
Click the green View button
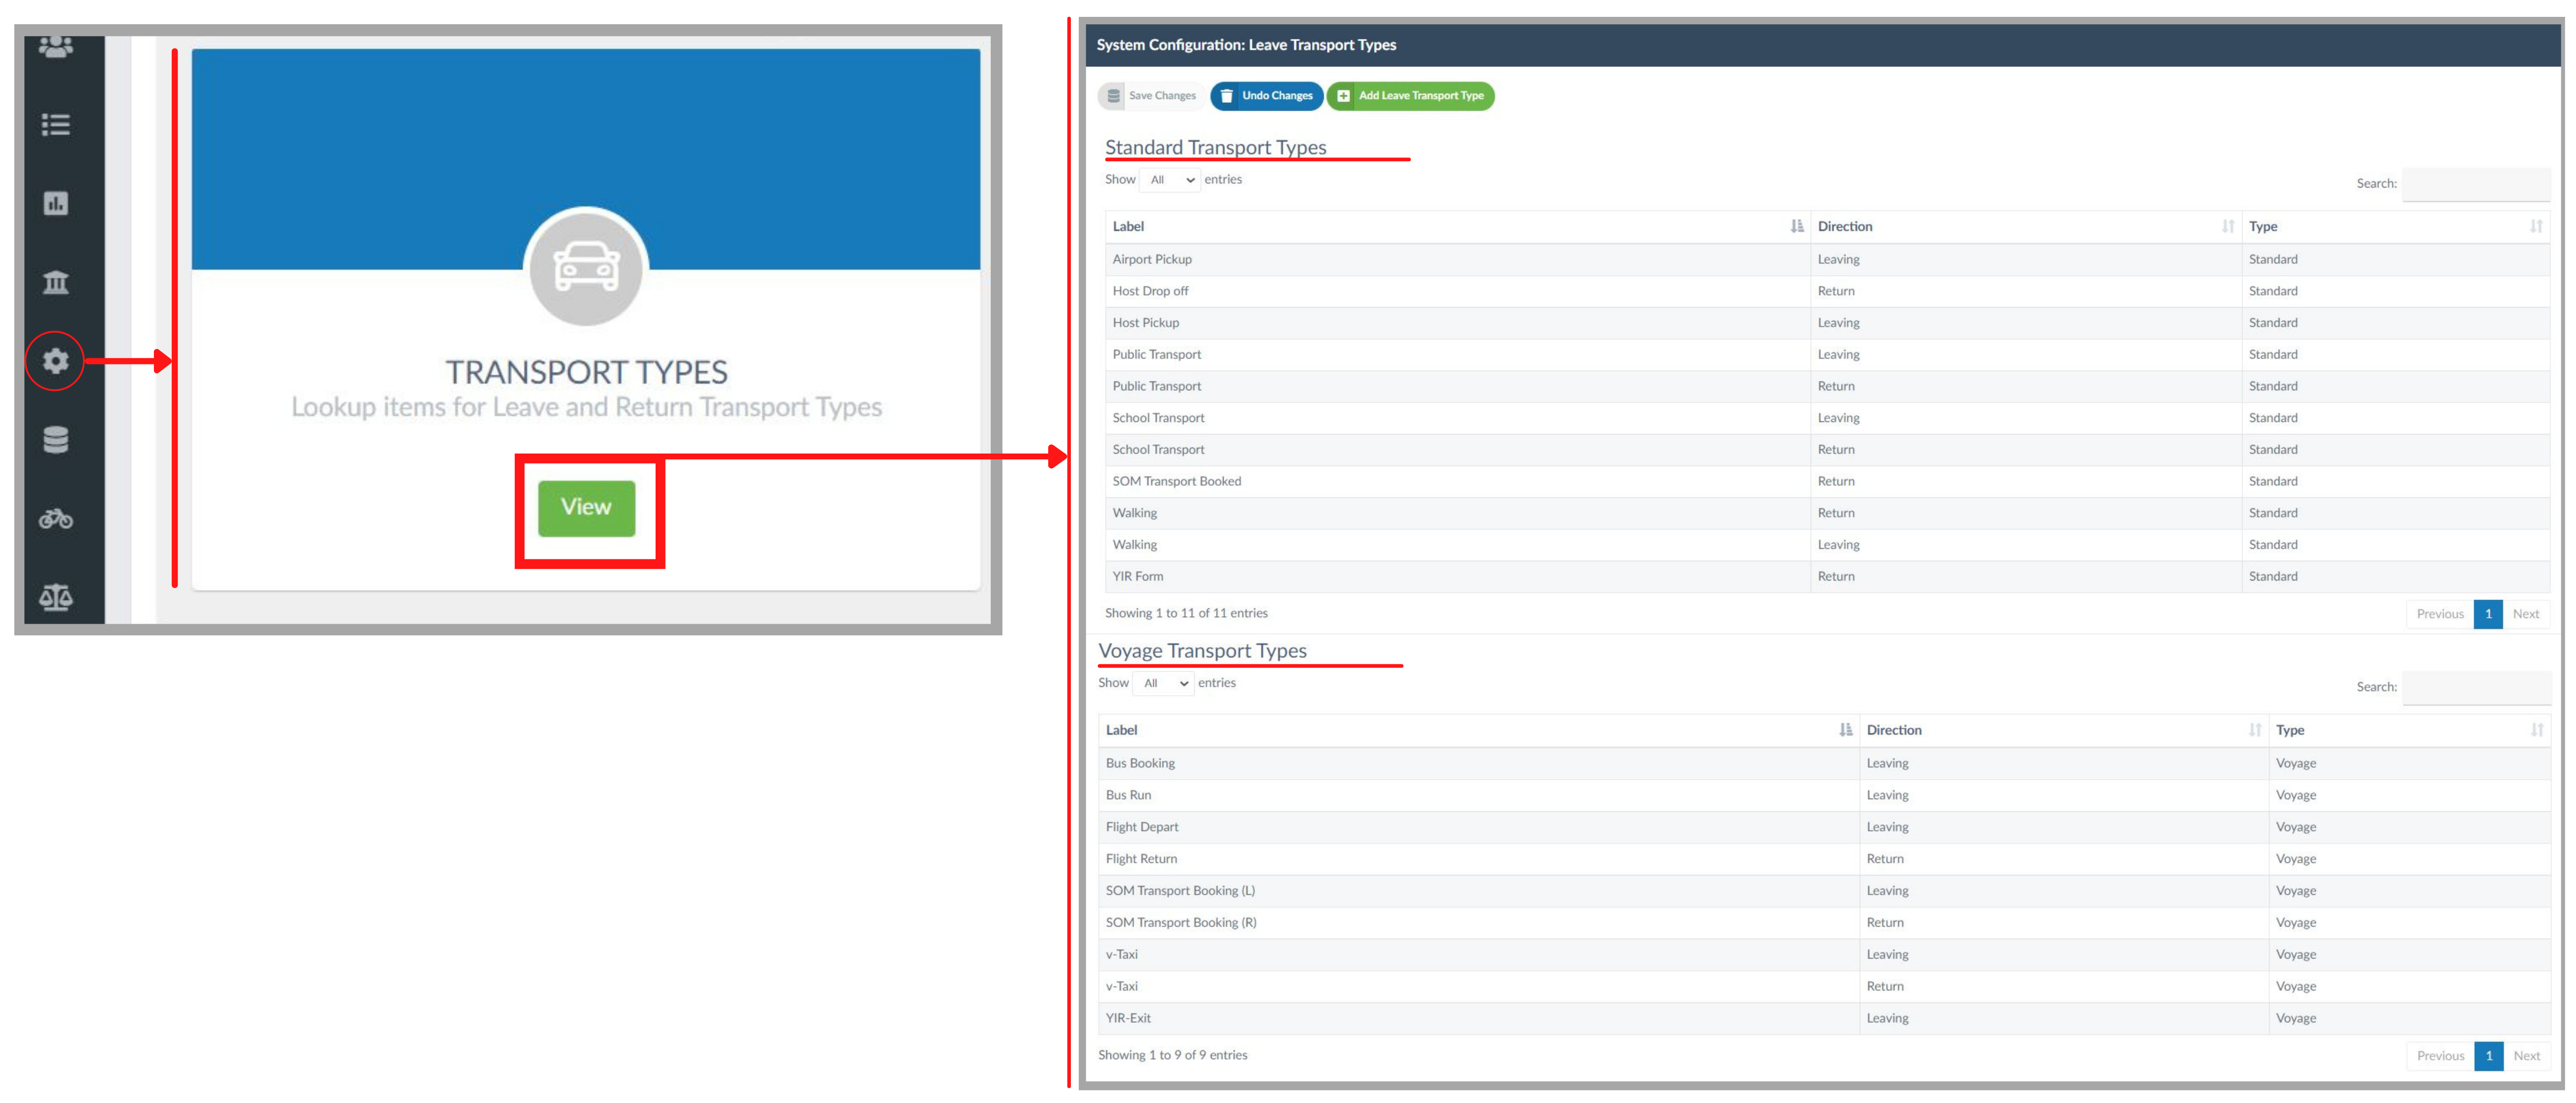pyautogui.click(x=586, y=508)
